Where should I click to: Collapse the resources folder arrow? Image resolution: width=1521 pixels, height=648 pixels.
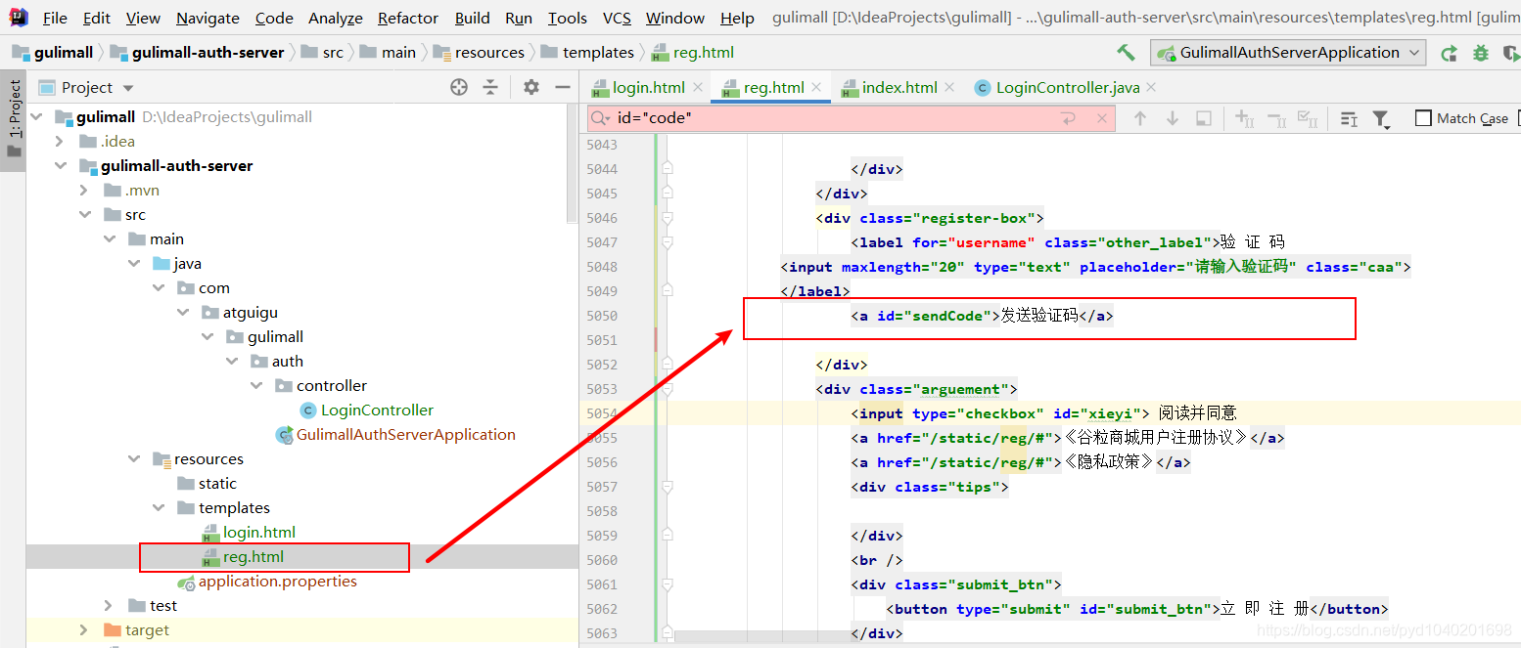[x=134, y=459]
